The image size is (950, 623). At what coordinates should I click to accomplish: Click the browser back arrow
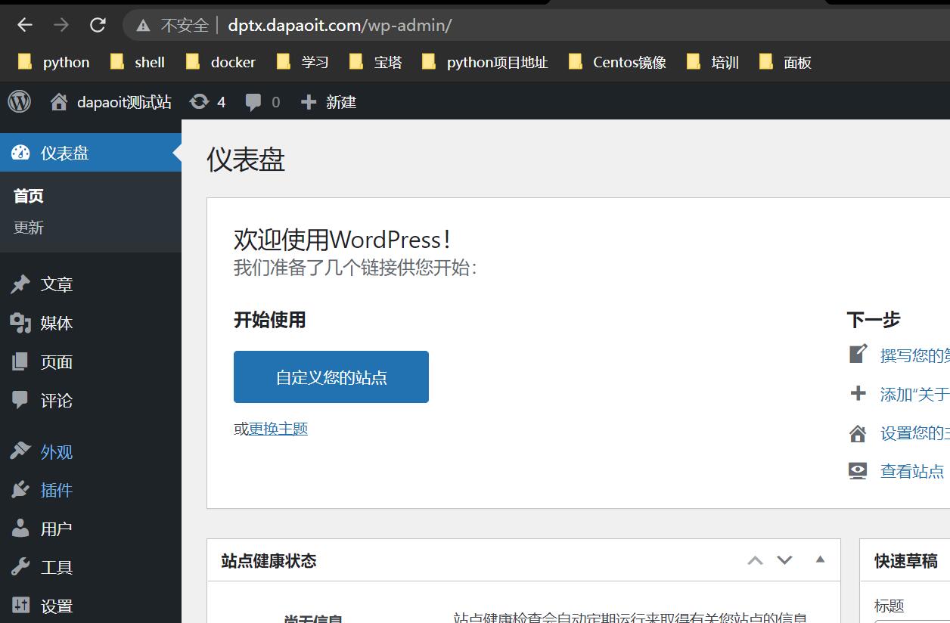pyautogui.click(x=25, y=25)
